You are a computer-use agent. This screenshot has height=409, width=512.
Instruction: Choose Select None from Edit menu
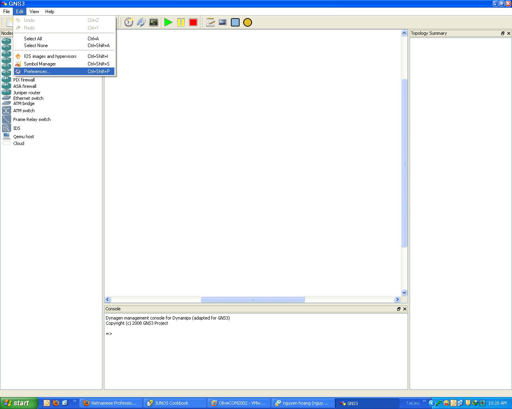click(x=64, y=46)
